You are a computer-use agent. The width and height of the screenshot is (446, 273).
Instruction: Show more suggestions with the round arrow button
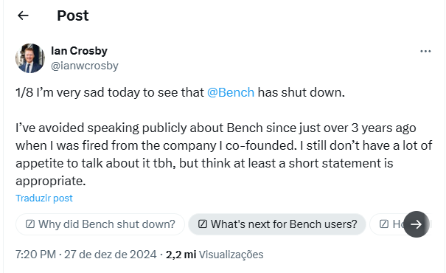click(416, 224)
